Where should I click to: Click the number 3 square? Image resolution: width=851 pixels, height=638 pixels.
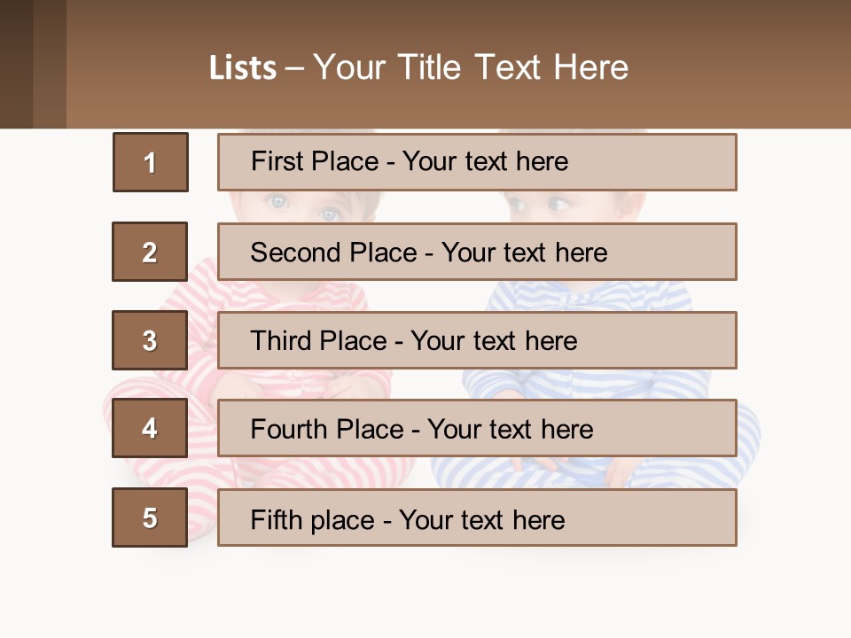pyautogui.click(x=150, y=340)
